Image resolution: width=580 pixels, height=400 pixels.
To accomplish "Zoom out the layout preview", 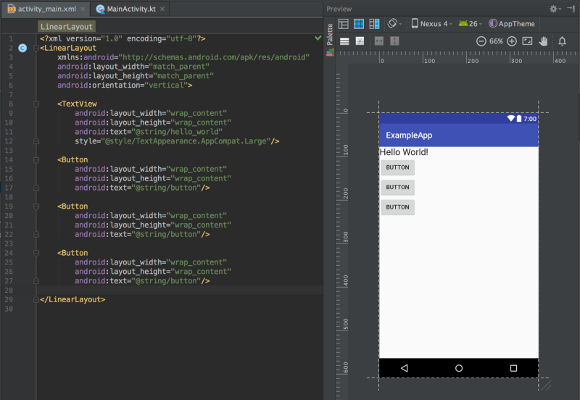I will pyautogui.click(x=481, y=41).
